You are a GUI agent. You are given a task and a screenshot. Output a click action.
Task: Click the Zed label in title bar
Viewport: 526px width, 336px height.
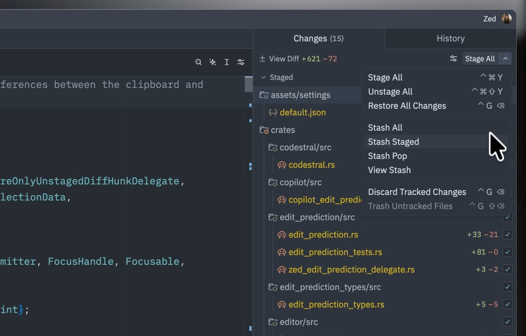[x=490, y=18]
